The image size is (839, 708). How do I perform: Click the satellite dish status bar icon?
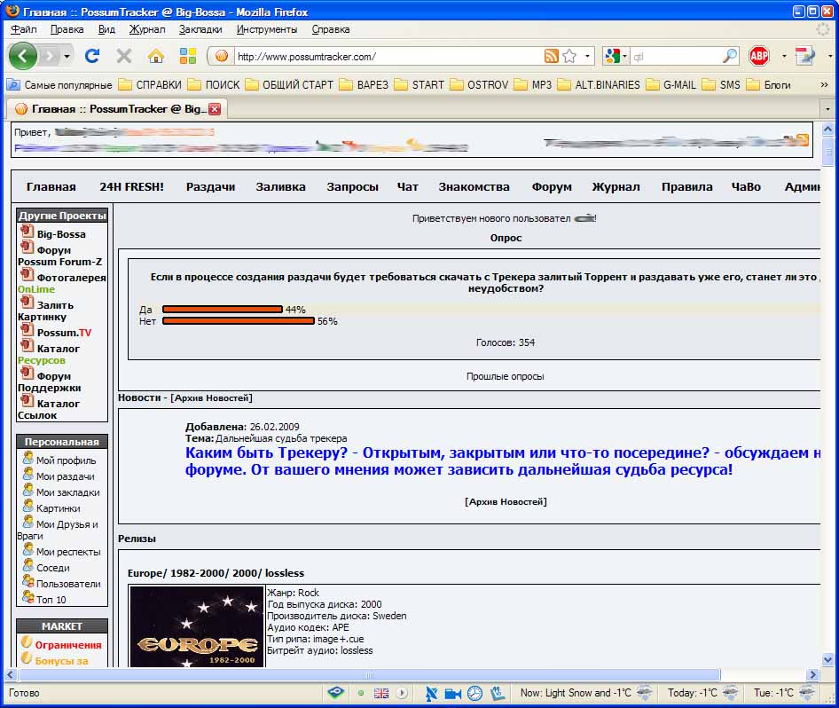pos(431,693)
